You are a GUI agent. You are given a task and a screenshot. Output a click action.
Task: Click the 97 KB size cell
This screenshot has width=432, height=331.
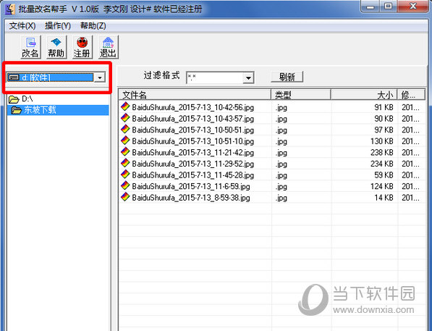point(384,130)
